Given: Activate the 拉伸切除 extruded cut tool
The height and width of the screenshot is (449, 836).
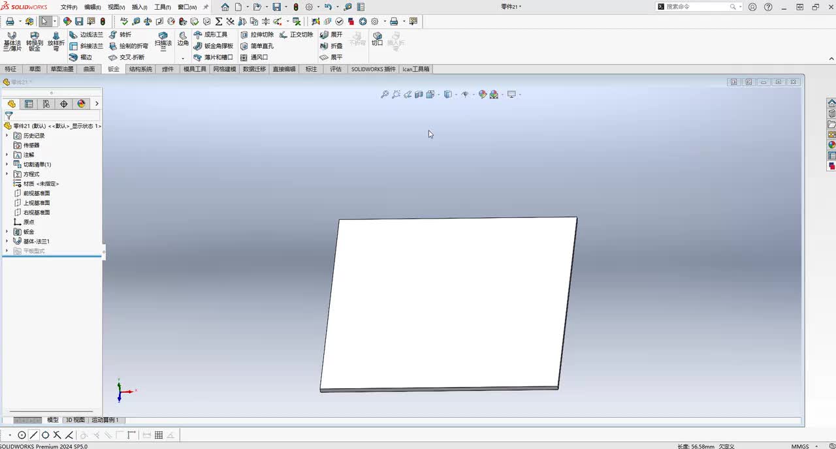Looking at the screenshot, I should [x=257, y=35].
